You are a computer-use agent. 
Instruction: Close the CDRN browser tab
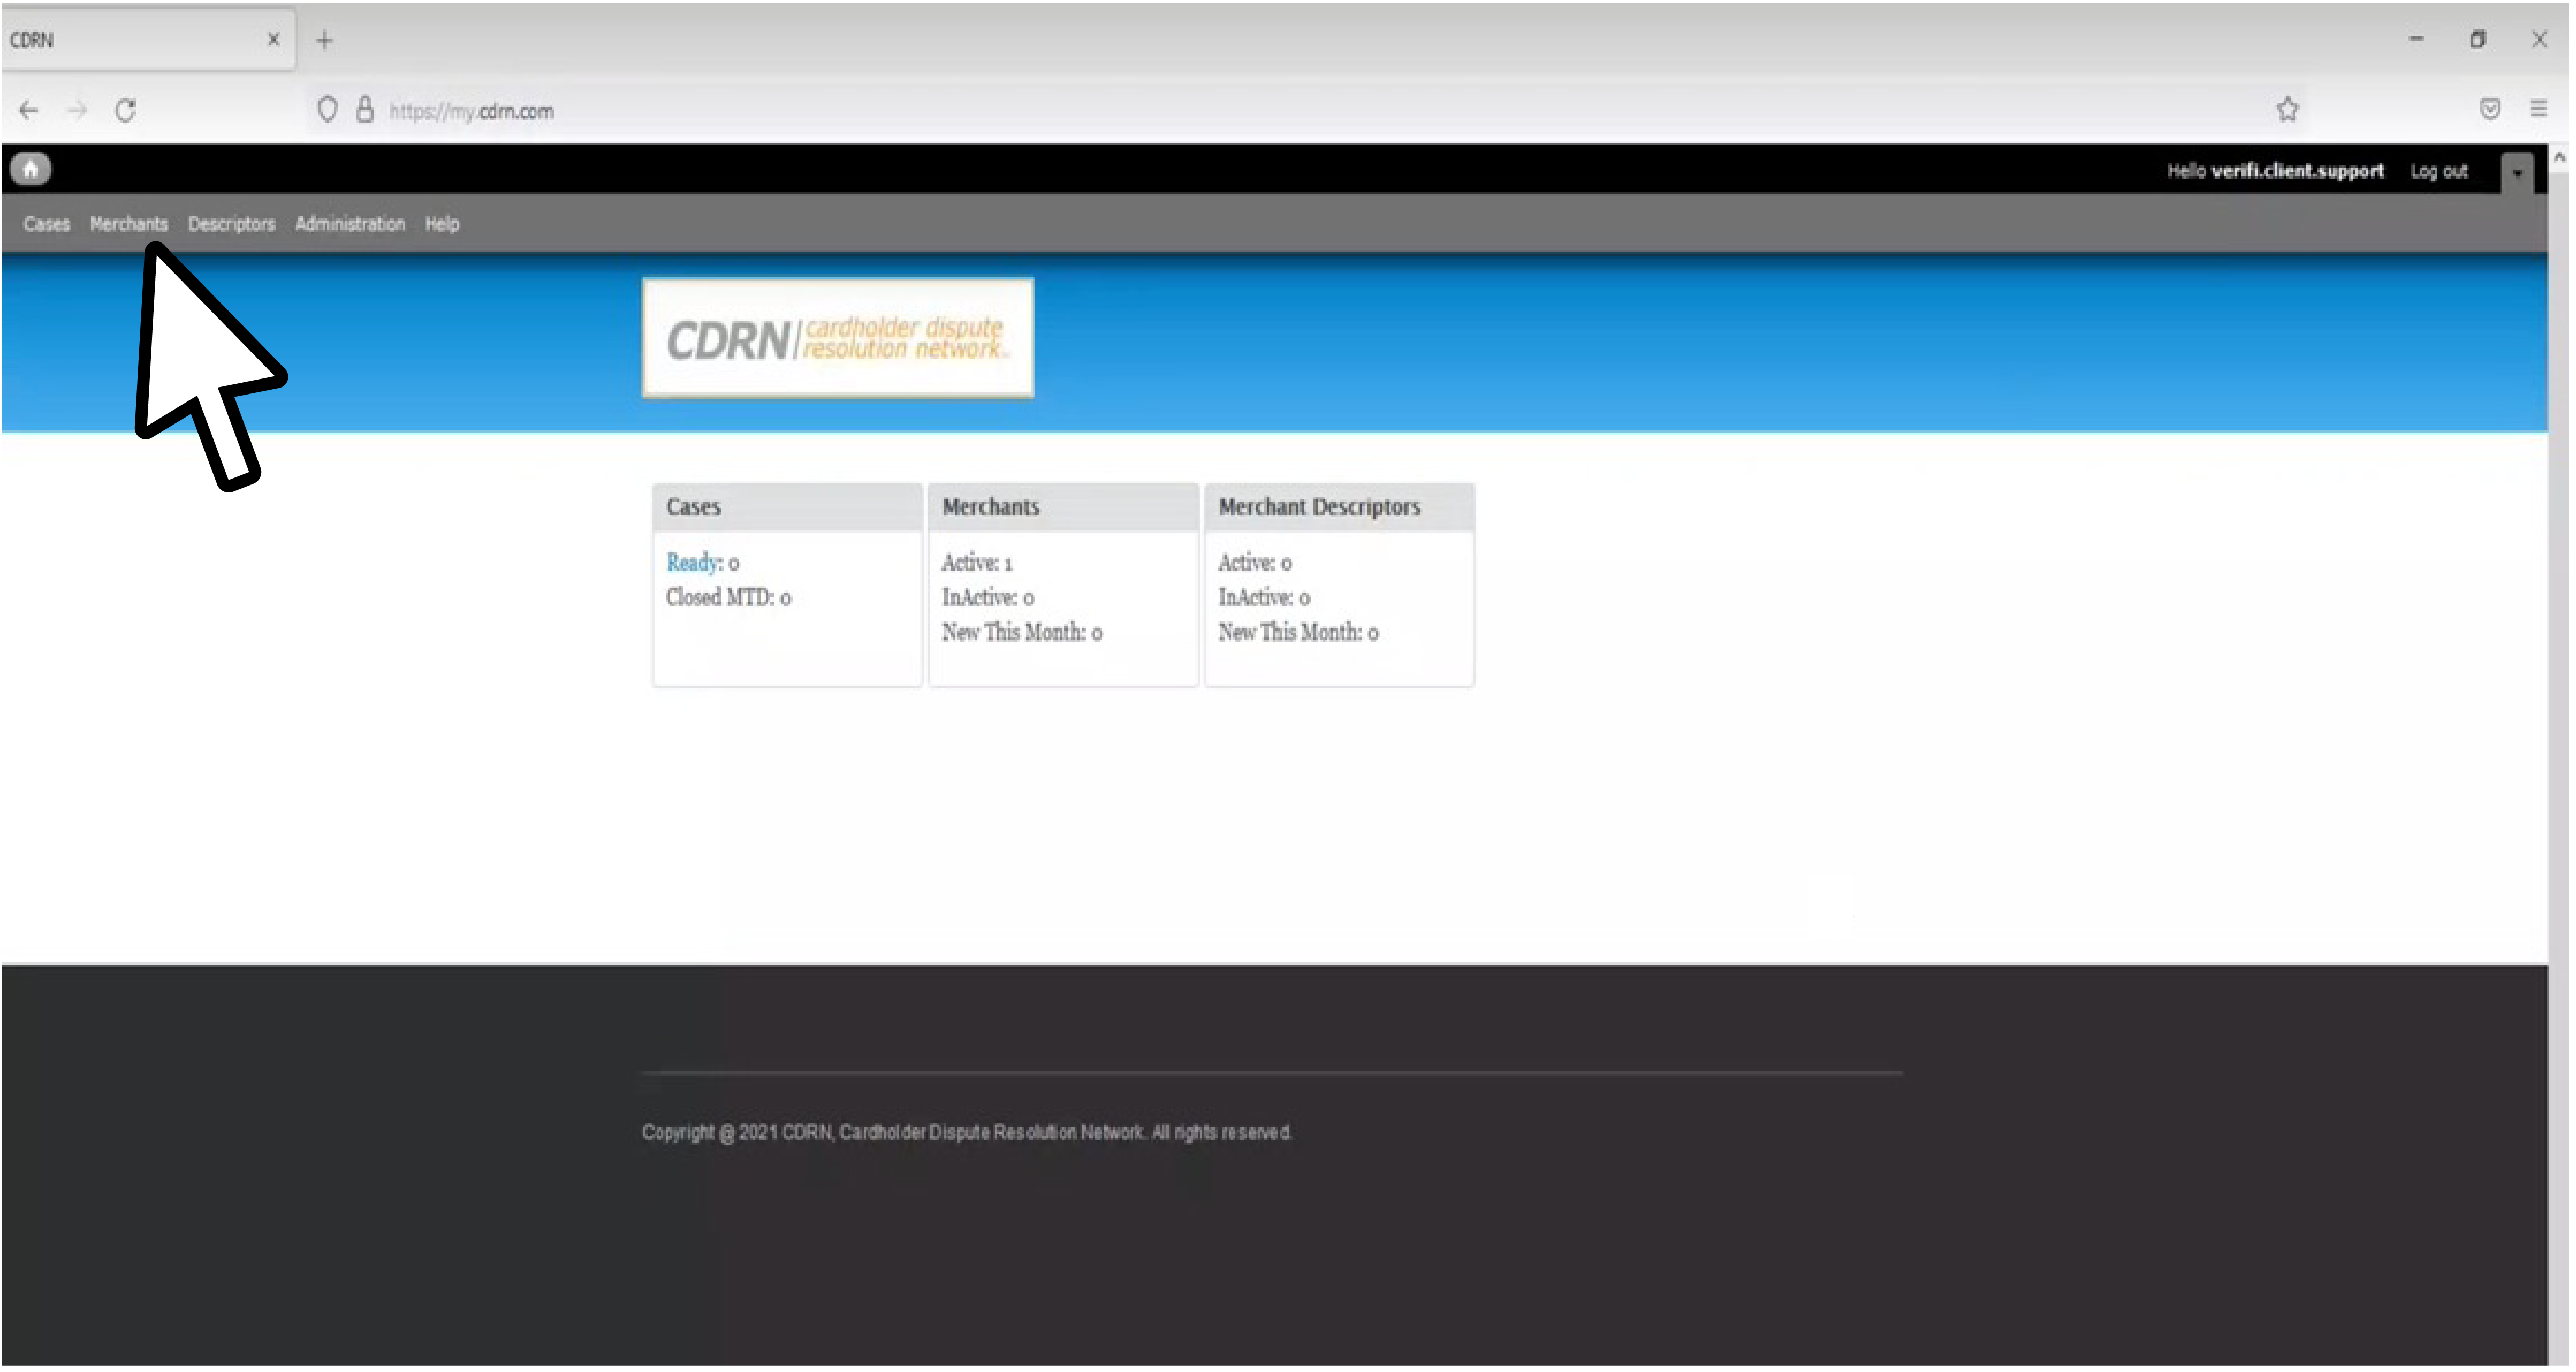[x=274, y=39]
